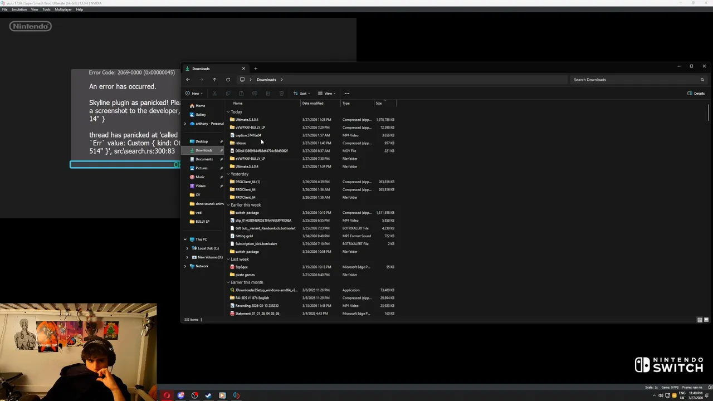Open Documents from the quick access list
This screenshot has height=401, width=713.
pyautogui.click(x=204, y=159)
